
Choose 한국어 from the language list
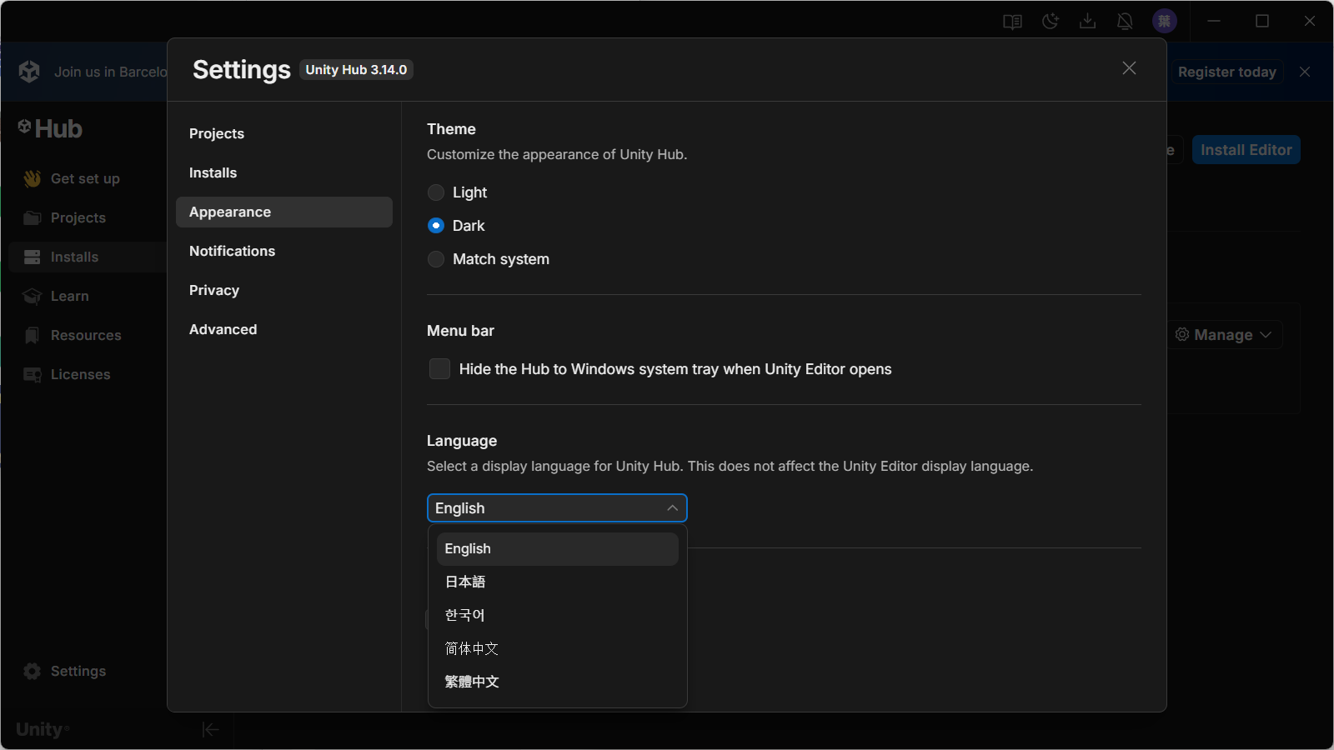pos(557,616)
